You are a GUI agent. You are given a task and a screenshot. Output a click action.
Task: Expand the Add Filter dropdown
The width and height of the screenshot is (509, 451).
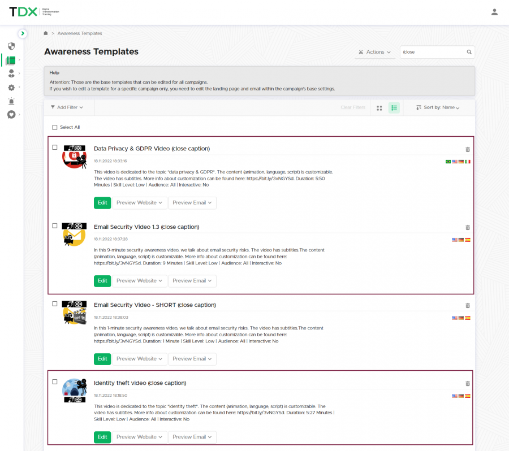67,107
